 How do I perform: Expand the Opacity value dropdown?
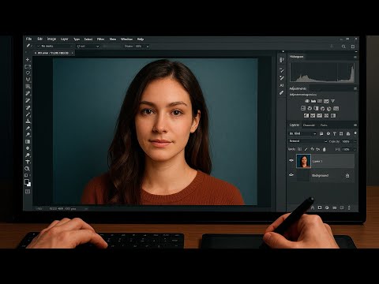tap(355, 141)
